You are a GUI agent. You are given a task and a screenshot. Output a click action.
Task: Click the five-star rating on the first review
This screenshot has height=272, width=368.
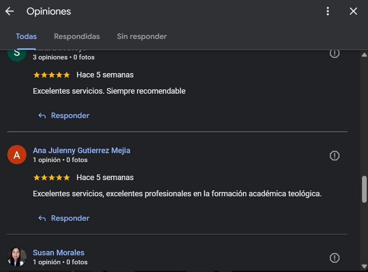[x=51, y=75]
